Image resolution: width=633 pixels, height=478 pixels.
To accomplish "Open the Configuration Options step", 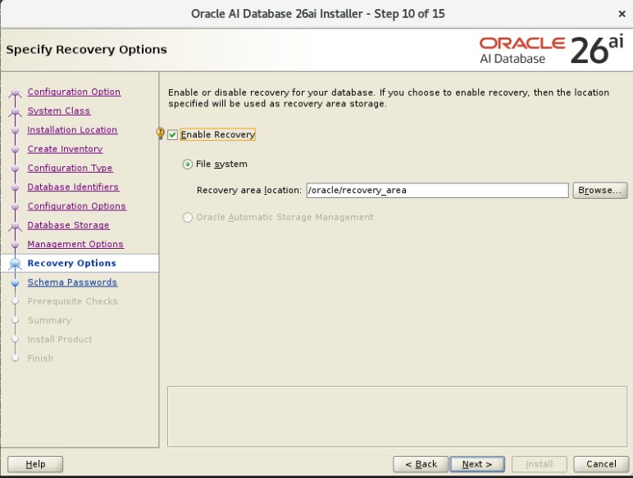I will pos(77,206).
